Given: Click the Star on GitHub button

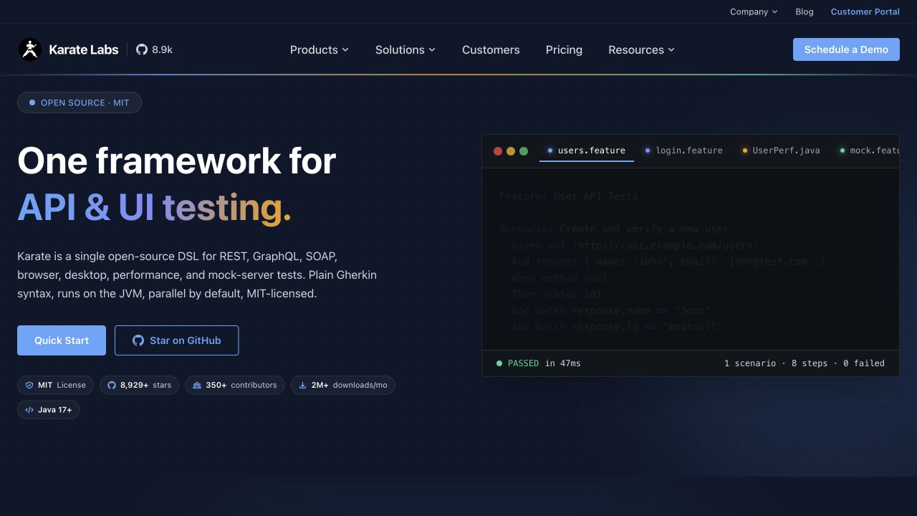Looking at the screenshot, I should 176,340.
